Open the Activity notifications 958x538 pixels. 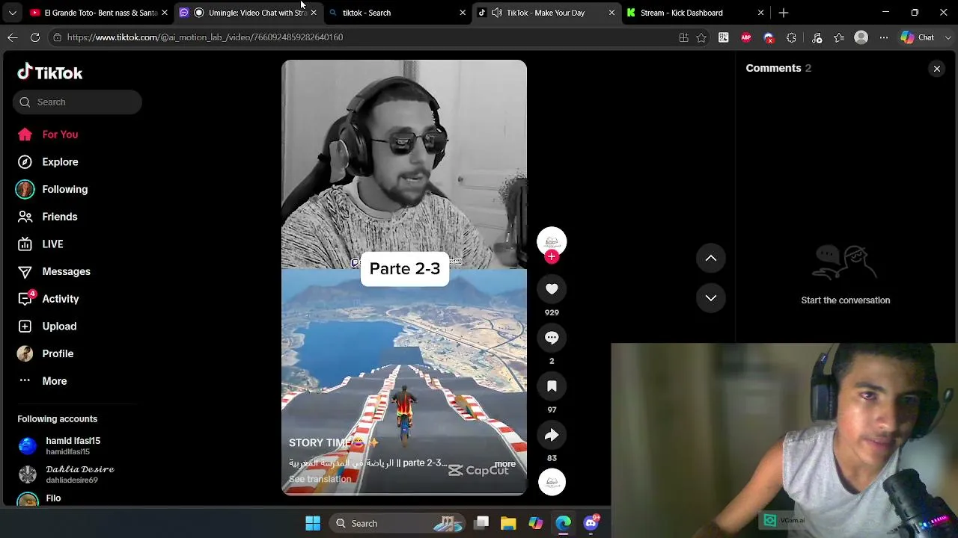click(x=48, y=299)
